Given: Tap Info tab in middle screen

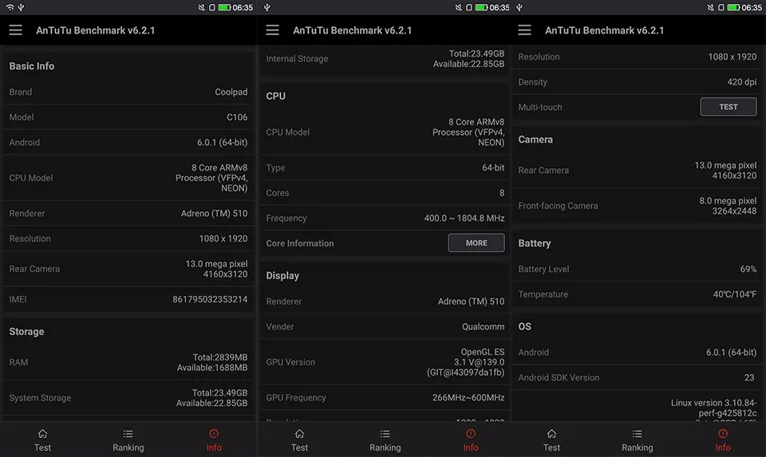Looking at the screenshot, I should (x=471, y=440).
